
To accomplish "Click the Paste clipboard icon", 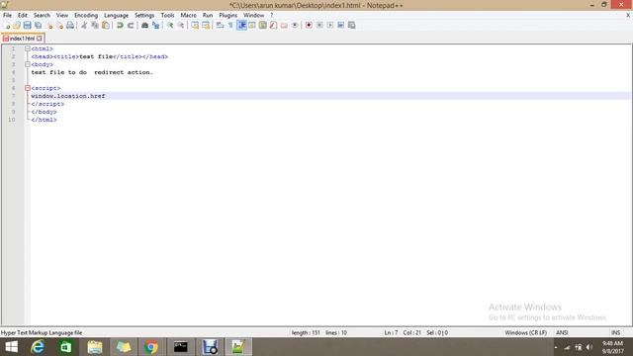I will tap(106, 26).
